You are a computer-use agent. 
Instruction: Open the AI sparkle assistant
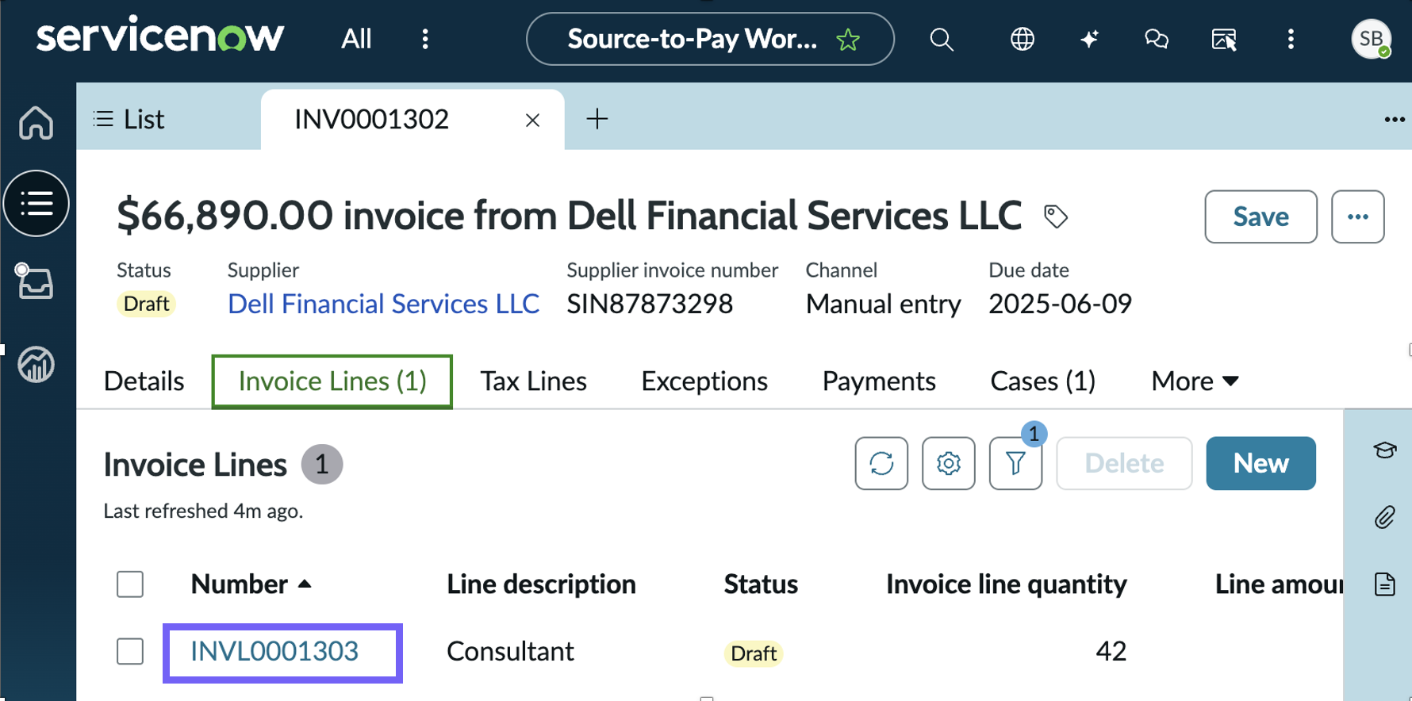pyautogui.click(x=1089, y=39)
